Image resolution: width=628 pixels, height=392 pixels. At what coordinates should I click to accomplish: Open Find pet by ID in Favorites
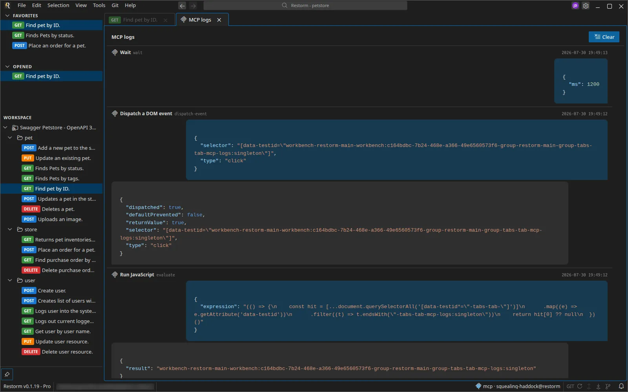point(51,25)
